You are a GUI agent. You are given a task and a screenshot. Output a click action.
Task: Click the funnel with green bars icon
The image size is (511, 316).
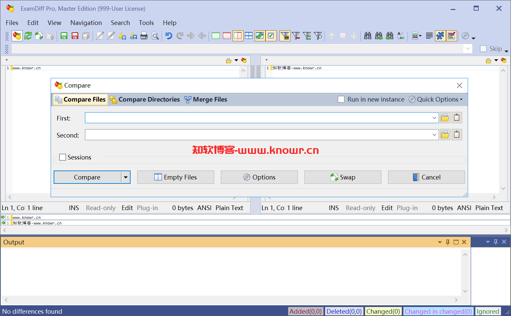(307, 36)
